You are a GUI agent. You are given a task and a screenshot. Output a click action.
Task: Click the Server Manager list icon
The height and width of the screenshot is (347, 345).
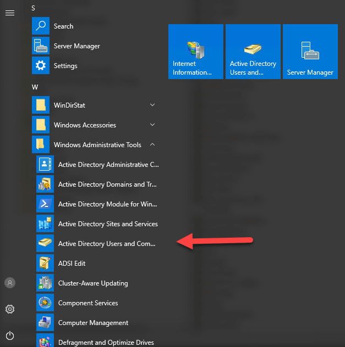pyautogui.click(x=41, y=46)
